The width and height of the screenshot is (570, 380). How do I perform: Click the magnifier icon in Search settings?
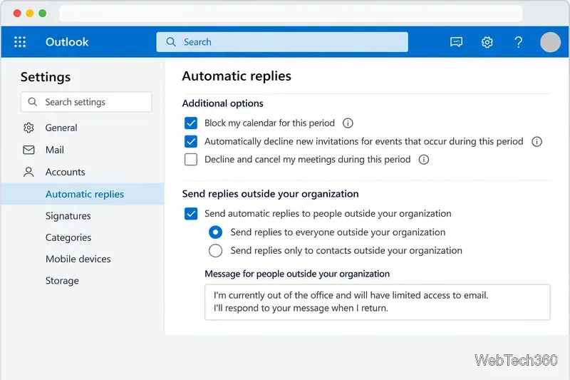click(32, 102)
